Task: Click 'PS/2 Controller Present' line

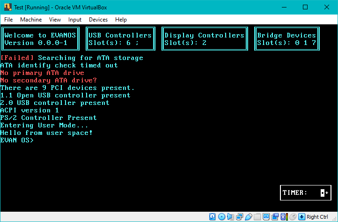Action: point(49,118)
